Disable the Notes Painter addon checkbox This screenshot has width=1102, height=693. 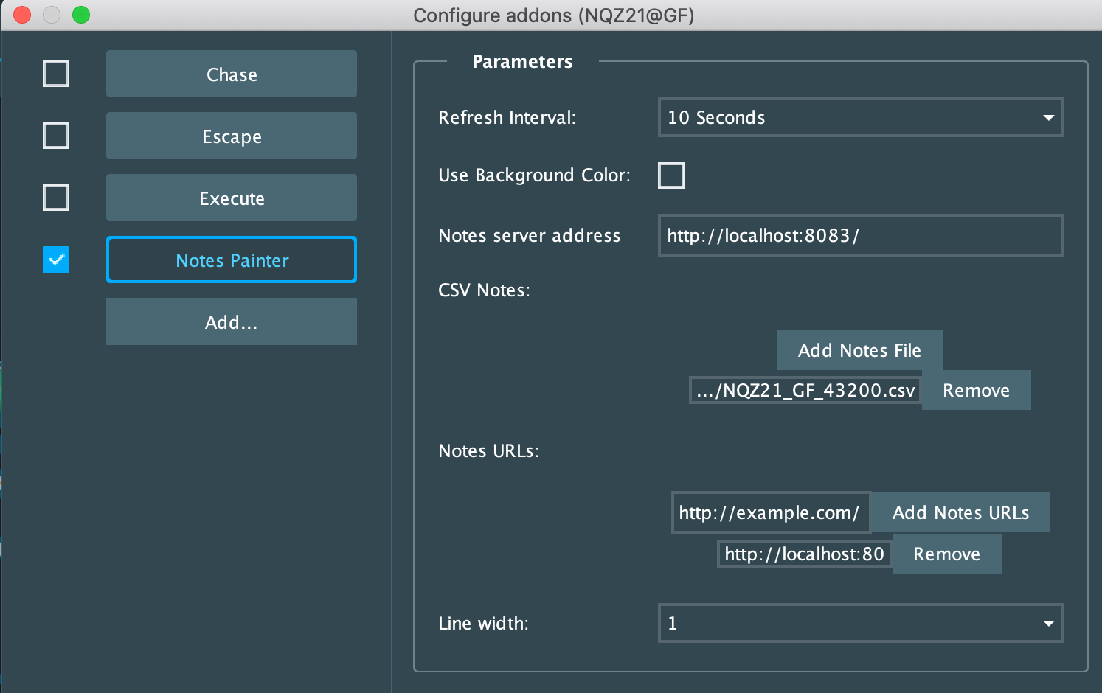pyautogui.click(x=56, y=260)
